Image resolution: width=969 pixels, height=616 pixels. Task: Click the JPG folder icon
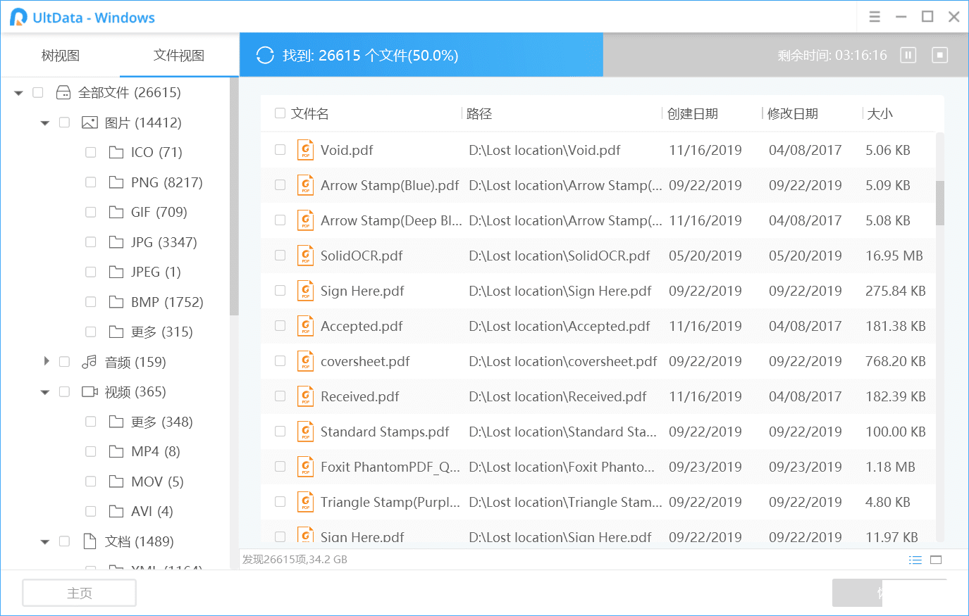(x=116, y=242)
